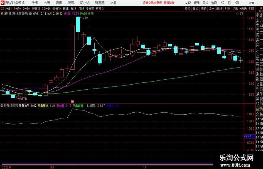Click the 2023年 timeline label
Viewport: 263px width, 169px height.
click(6, 168)
